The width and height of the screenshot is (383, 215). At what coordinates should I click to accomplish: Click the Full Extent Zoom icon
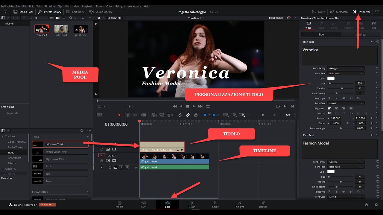(x=226, y=115)
